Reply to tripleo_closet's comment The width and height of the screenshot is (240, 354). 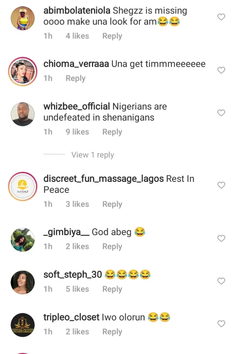click(x=112, y=332)
